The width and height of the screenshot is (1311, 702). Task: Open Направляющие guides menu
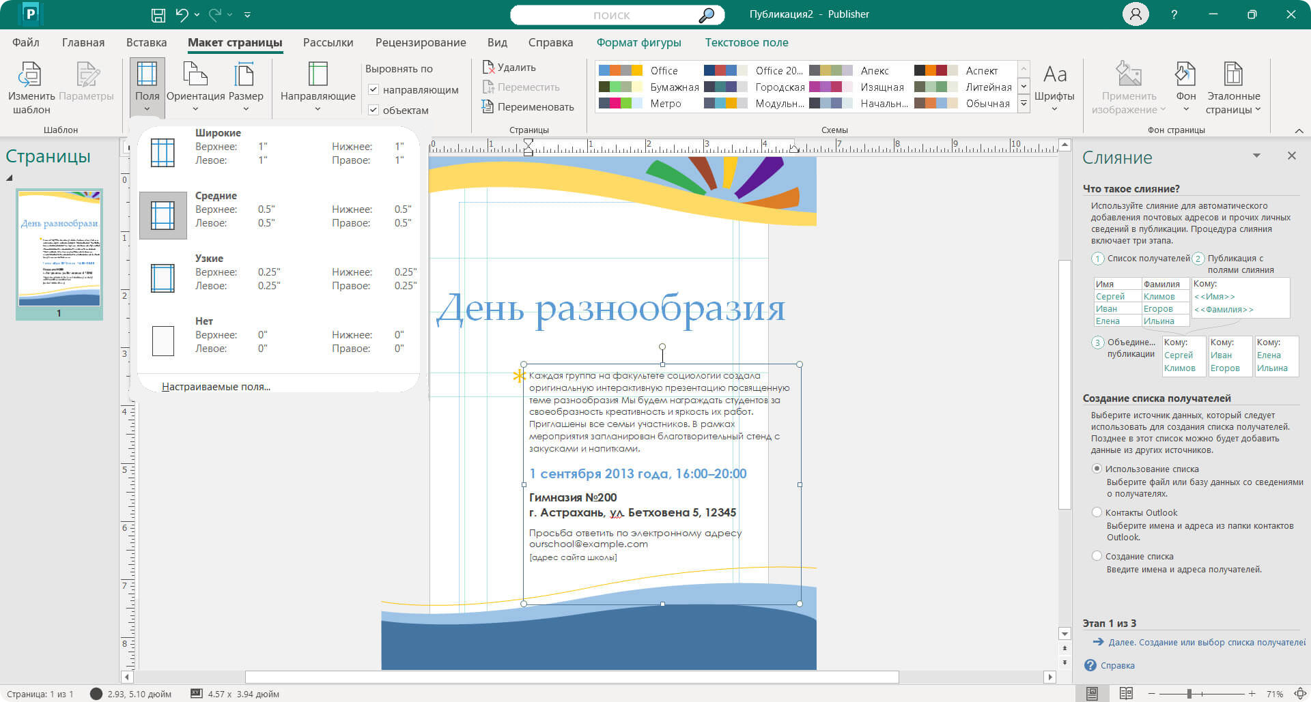[318, 88]
